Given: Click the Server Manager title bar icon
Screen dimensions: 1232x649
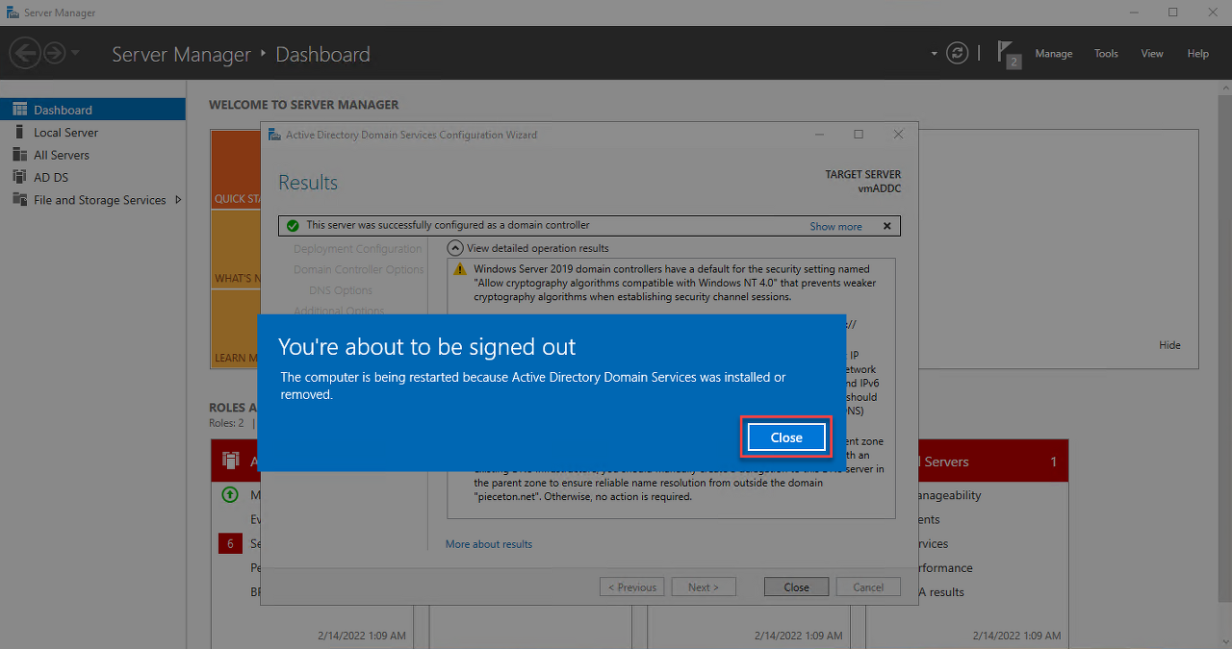Looking at the screenshot, I should [x=11, y=12].
